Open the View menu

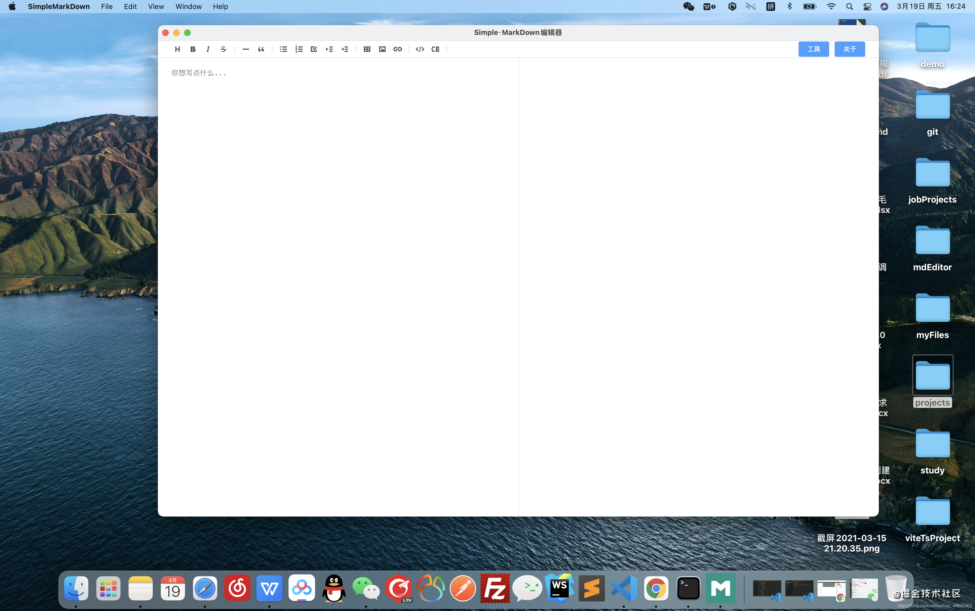point(156,7)
